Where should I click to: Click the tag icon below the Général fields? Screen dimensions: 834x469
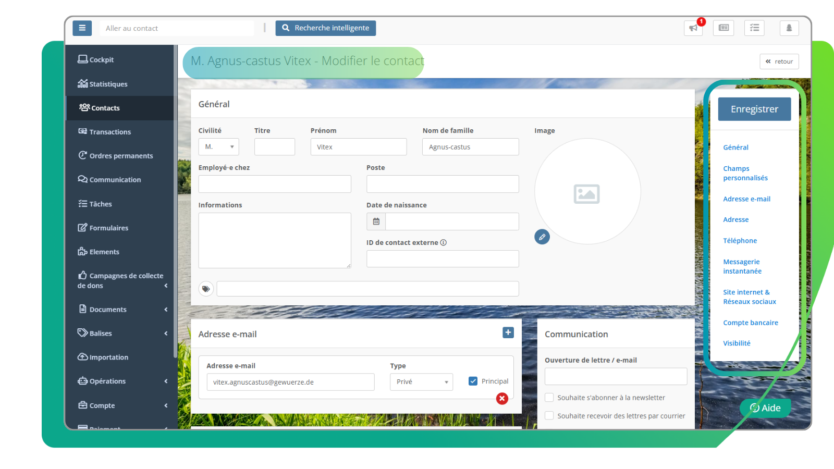[x=206, y=288]
